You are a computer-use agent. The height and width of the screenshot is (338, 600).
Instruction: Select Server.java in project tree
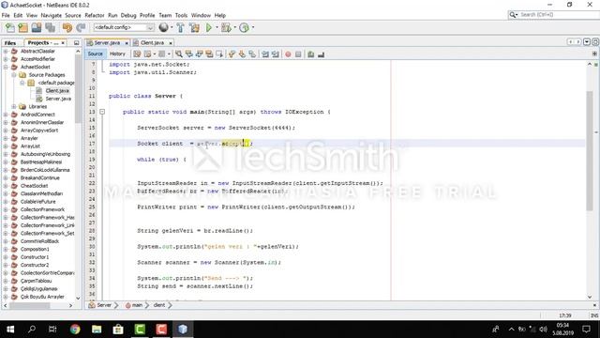[x=58, y=99]
